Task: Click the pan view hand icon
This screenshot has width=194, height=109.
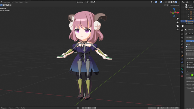Action: pos(178,22)
